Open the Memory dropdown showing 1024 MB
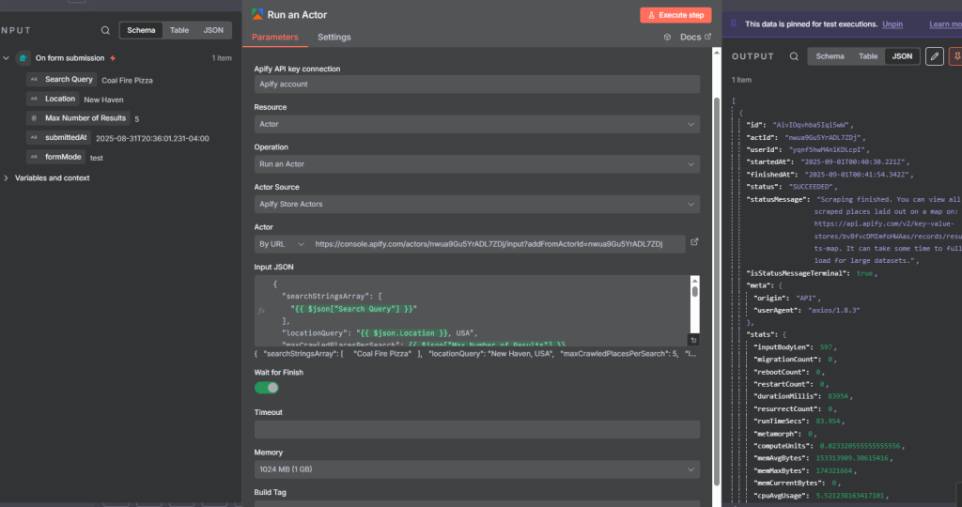 click(x=476, y=469)
